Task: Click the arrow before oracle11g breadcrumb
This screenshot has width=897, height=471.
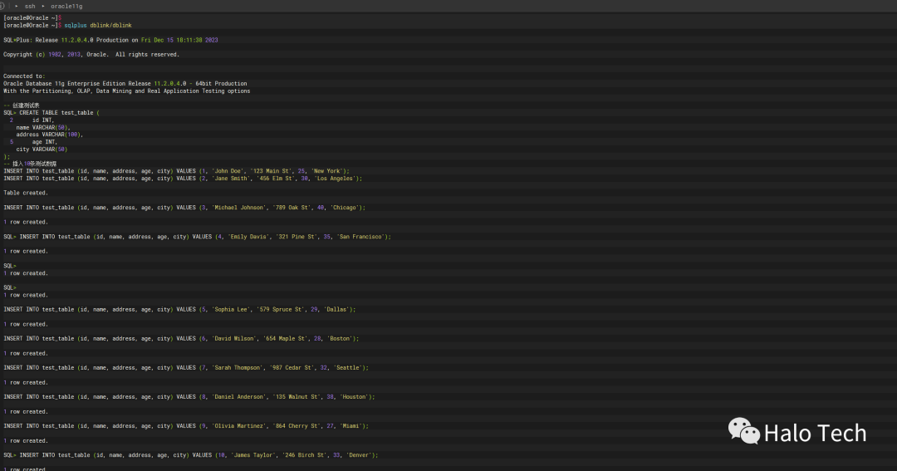Action: (x=43, y=7)
